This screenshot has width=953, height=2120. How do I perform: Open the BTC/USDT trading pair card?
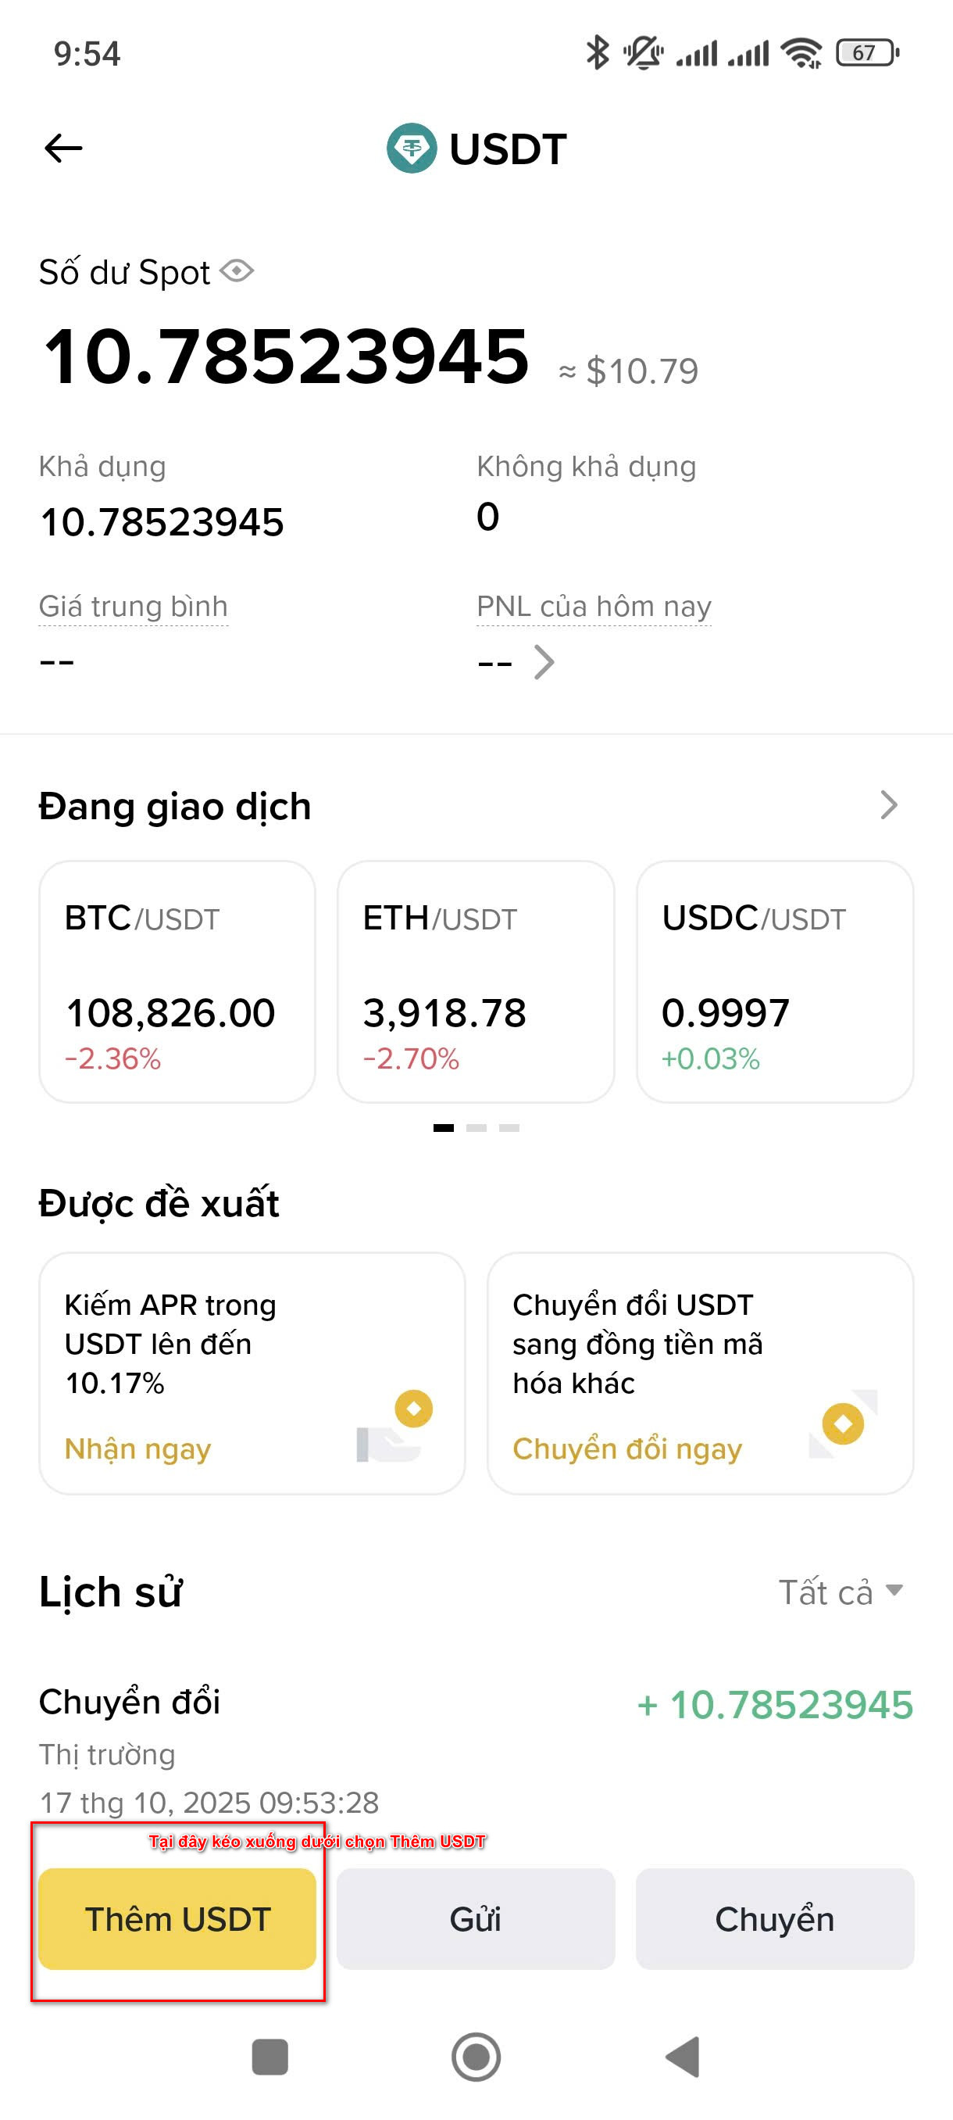[177, 981]
